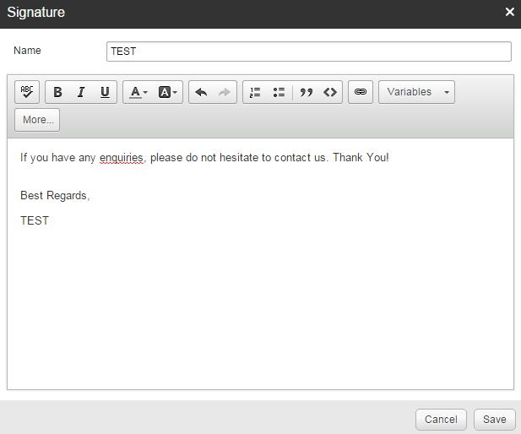Open the Variables dropdown
Screen dimensions: 521x434
(416, 92)
